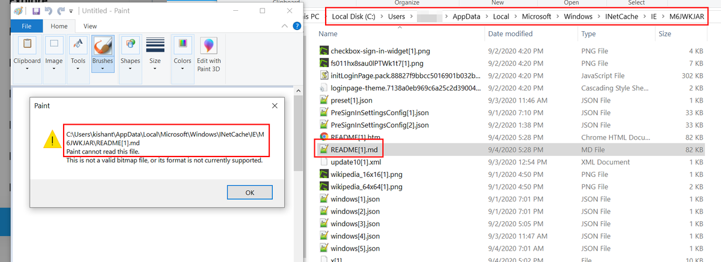The height and width of the screenshot is (262, 721).
Task: Select the README[1].md file icon
Action: click(324, 149)
